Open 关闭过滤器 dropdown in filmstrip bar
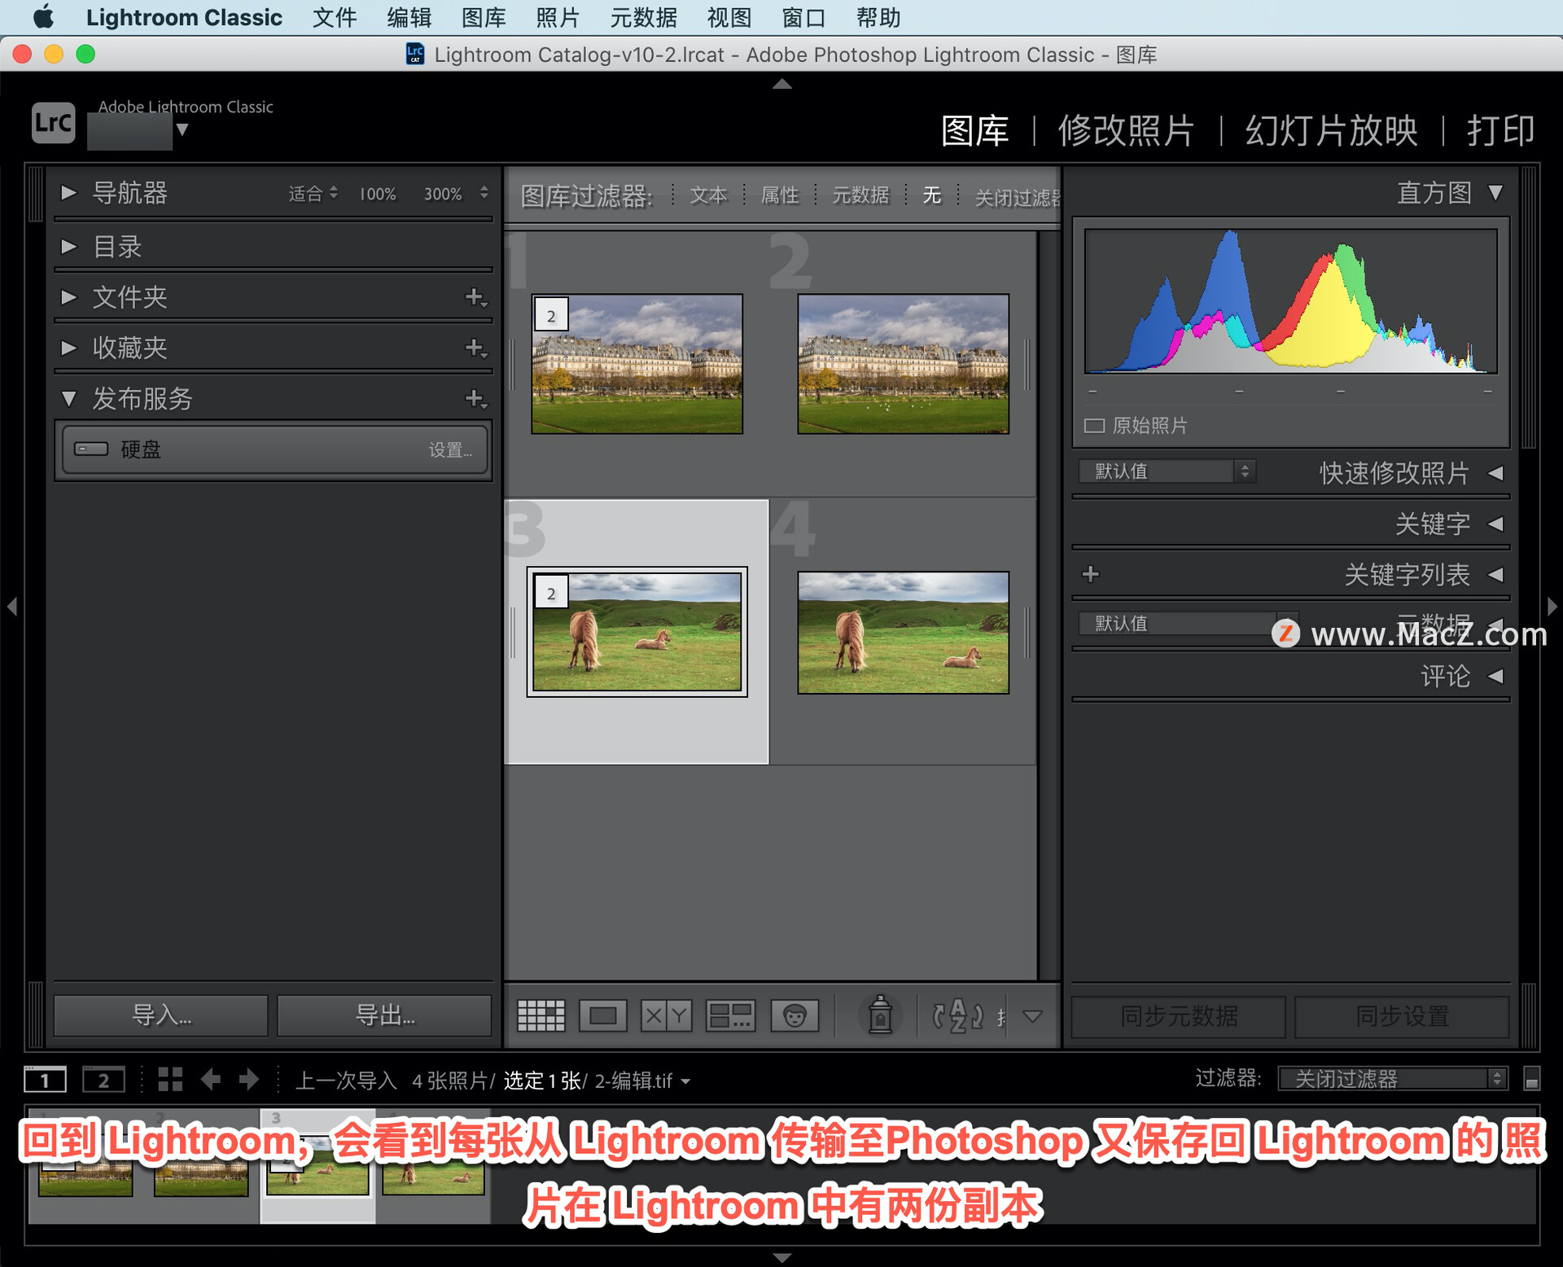This screenshot has width=1563, height=1267. tap(1393, 1079)
